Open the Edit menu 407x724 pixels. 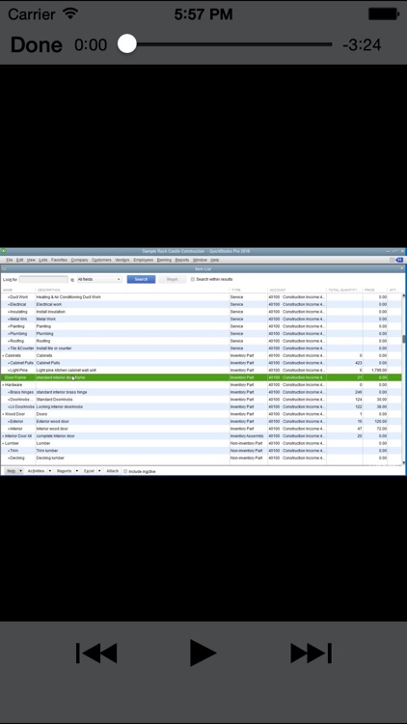[x=20, y=260]
